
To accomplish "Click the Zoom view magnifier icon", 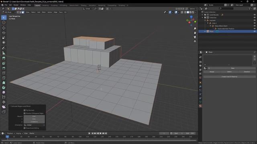I will tap(195, 28).
